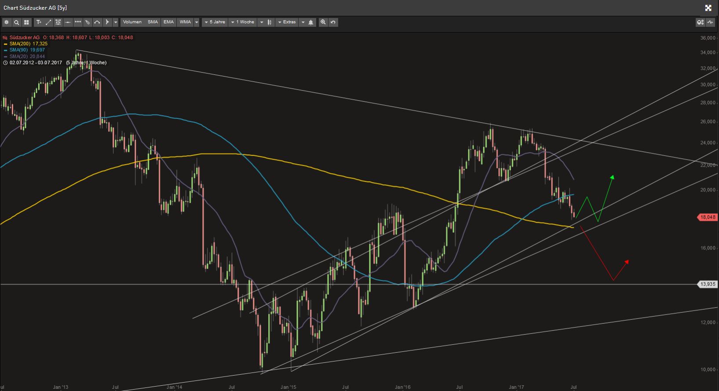
Task: Toggle the fullscreen expand icon
Action: pos(708,7)
